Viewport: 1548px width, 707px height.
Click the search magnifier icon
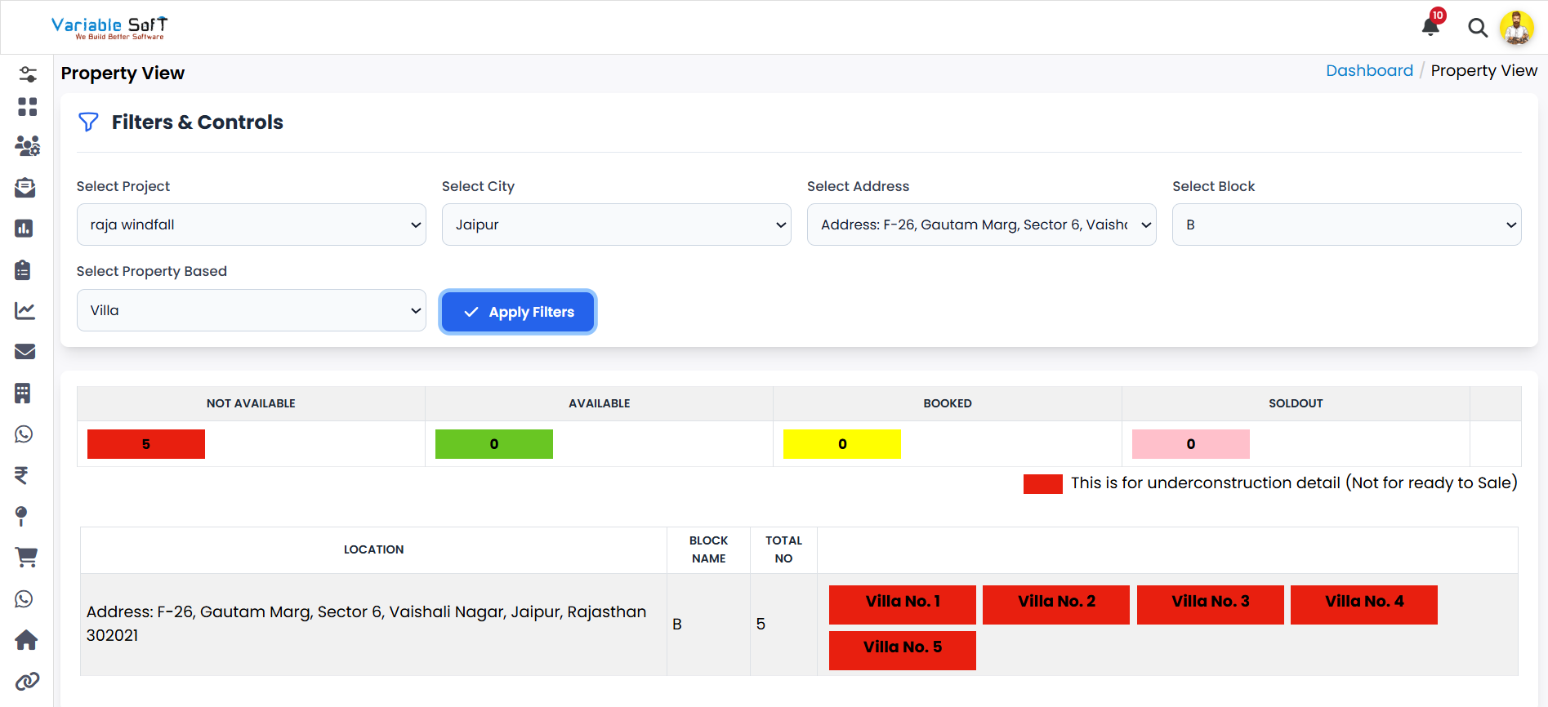[1477, 28]
